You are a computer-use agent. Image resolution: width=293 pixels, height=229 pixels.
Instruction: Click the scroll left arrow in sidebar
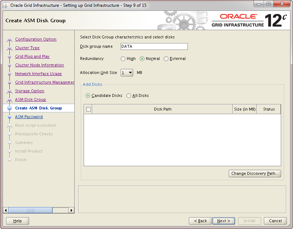pos(6,210)
